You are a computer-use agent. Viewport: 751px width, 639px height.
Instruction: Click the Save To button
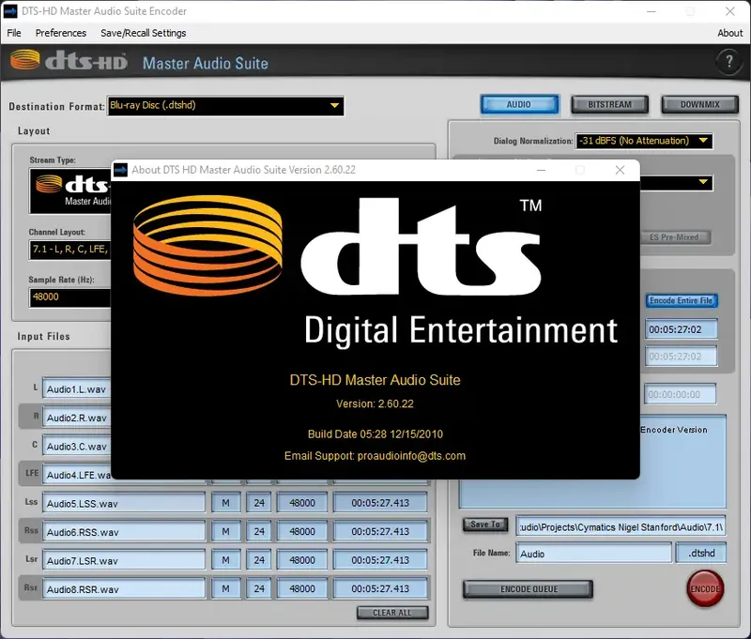[x=484, y=525]
